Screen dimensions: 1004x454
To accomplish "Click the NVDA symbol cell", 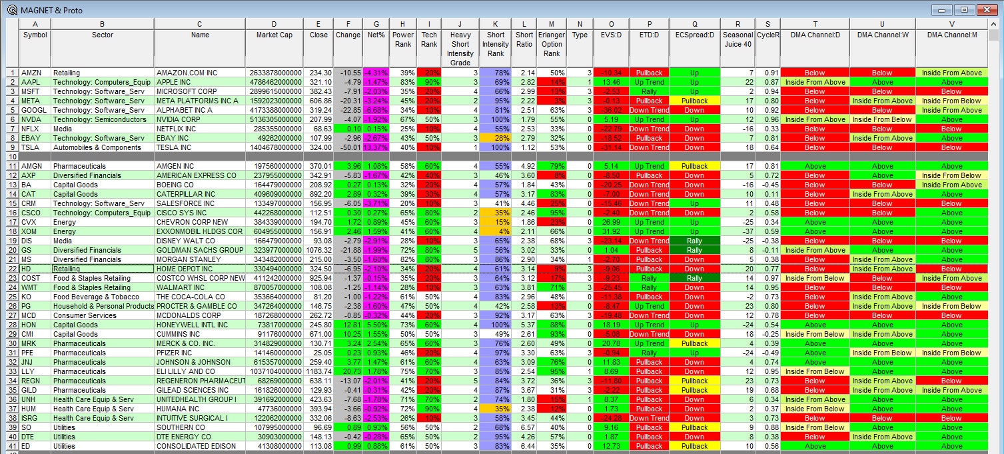I will 35,119.
